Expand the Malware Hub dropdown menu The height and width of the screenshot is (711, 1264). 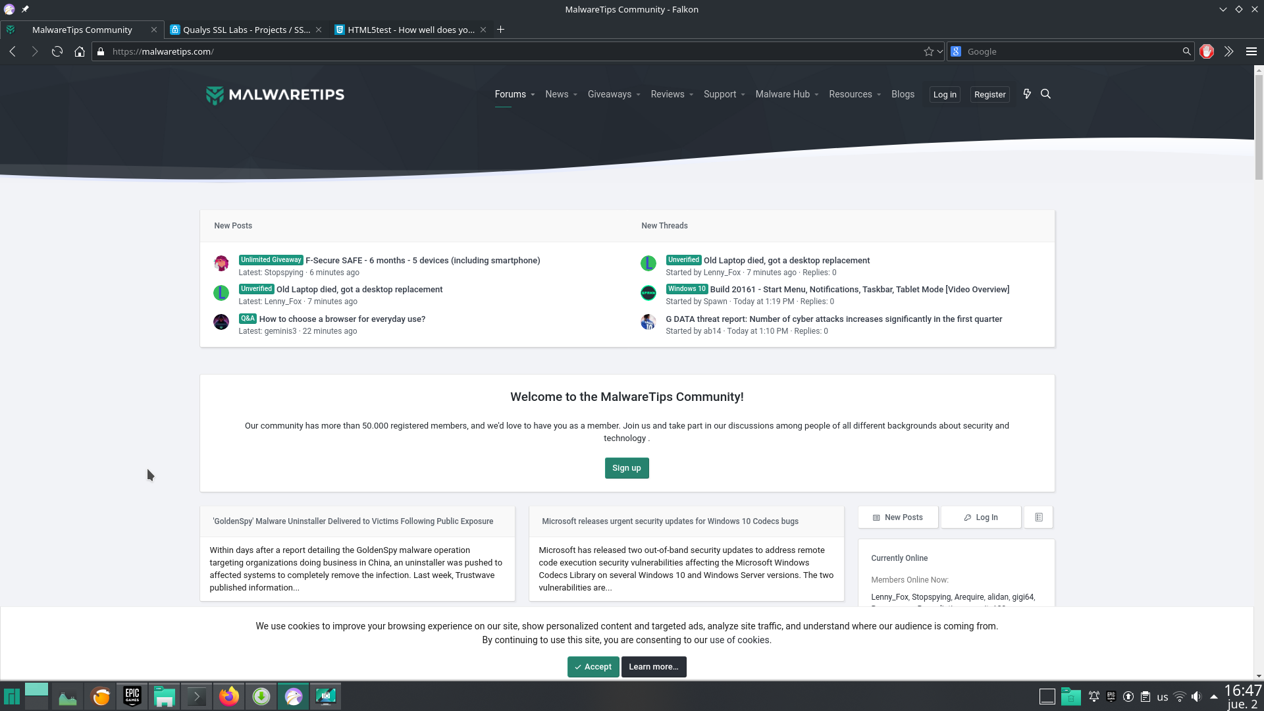click(x=816, y=95)
